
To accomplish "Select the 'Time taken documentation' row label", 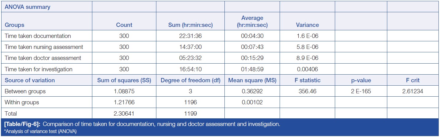I will [38, 36].
